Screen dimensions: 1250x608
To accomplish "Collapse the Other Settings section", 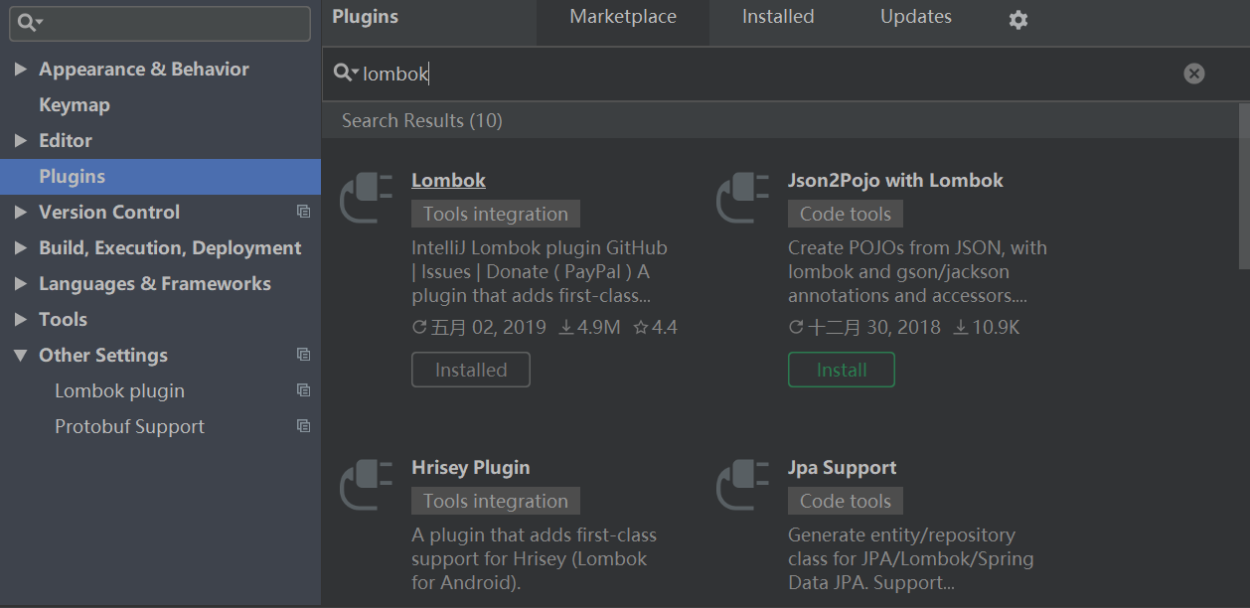I will click(x=21, y=356).
